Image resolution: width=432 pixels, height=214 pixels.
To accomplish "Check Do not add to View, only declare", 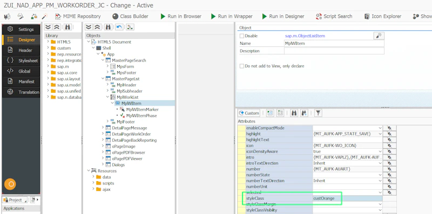I will [242, 66].
